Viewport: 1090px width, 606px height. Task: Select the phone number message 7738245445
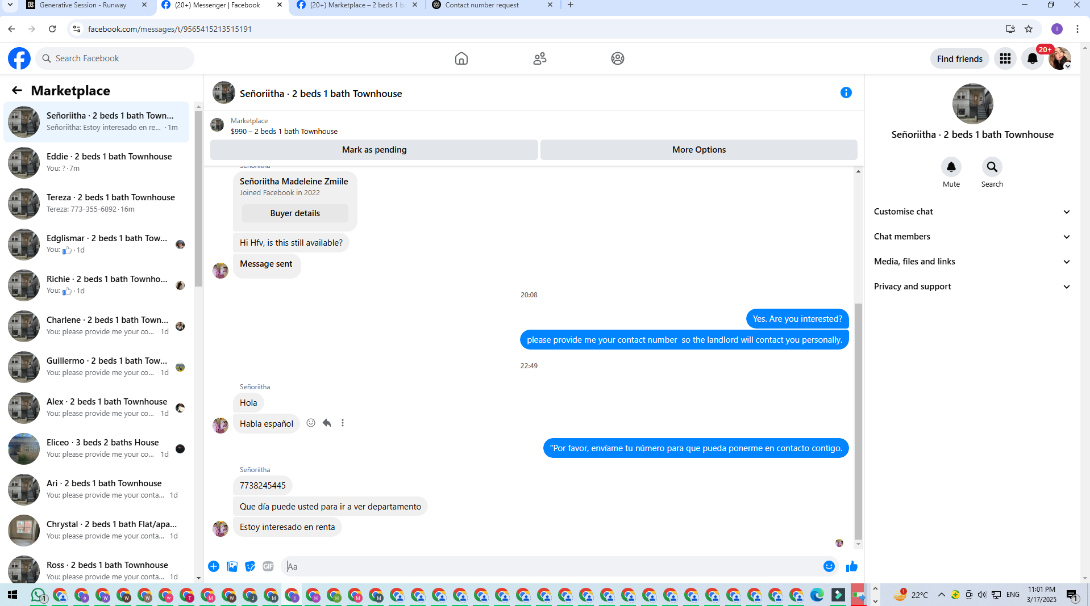pos(263,486)
